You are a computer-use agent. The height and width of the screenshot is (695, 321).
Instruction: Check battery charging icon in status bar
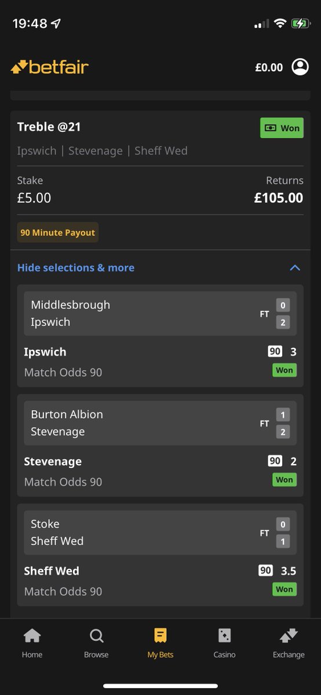301,24
